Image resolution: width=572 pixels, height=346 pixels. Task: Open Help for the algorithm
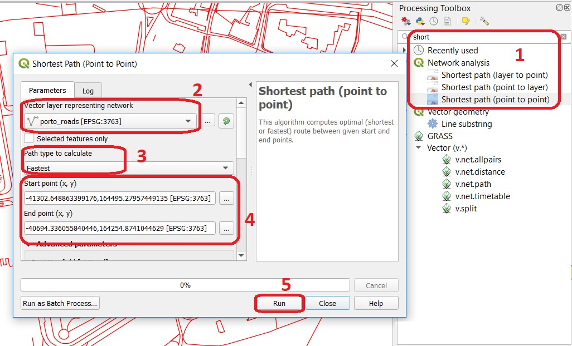coord(376,303)
